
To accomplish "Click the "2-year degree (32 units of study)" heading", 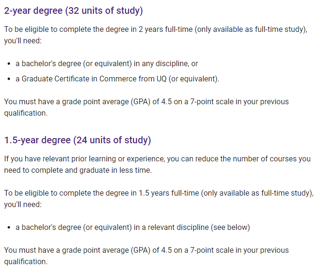I will 73,11.
